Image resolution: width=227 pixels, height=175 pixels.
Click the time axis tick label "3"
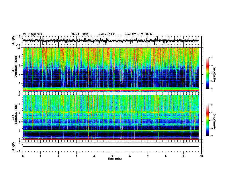76,156
